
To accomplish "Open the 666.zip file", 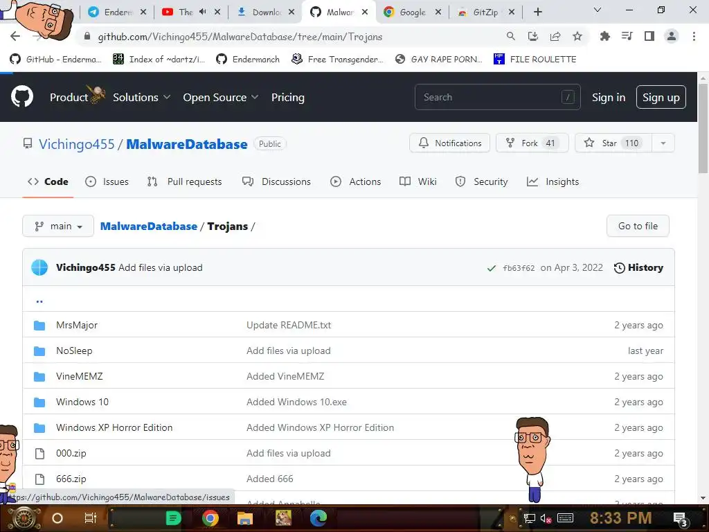I will [71, 479].
